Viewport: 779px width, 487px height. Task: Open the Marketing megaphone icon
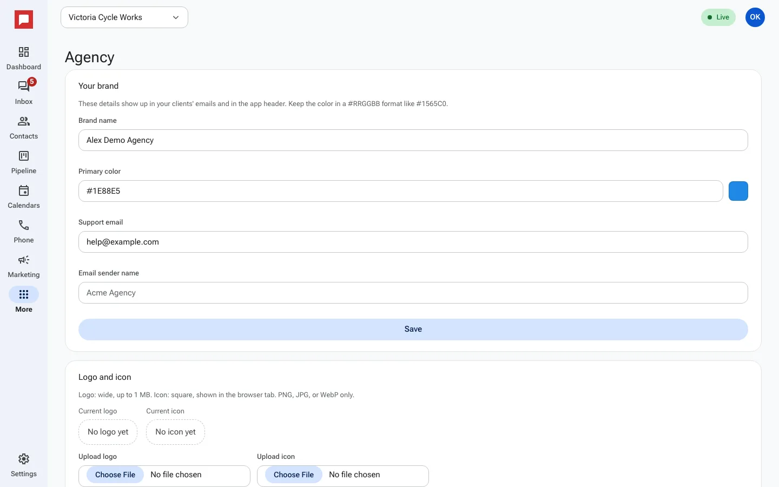(24, 260)
